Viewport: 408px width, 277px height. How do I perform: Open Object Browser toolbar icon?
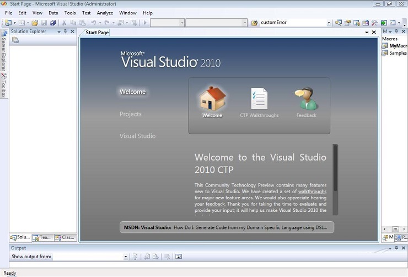[x=366, y=23]
